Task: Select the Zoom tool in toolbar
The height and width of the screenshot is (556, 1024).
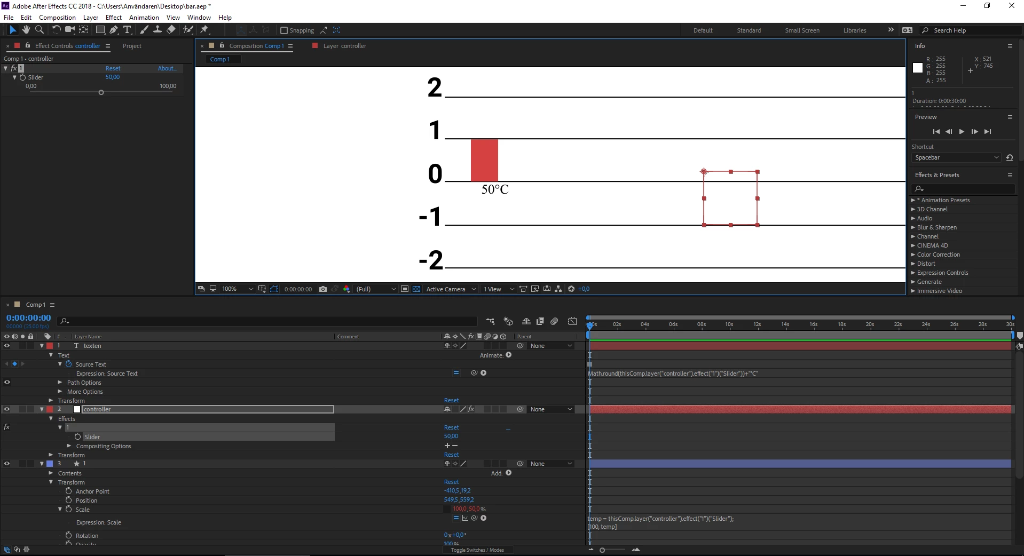Action: (40, 30)
